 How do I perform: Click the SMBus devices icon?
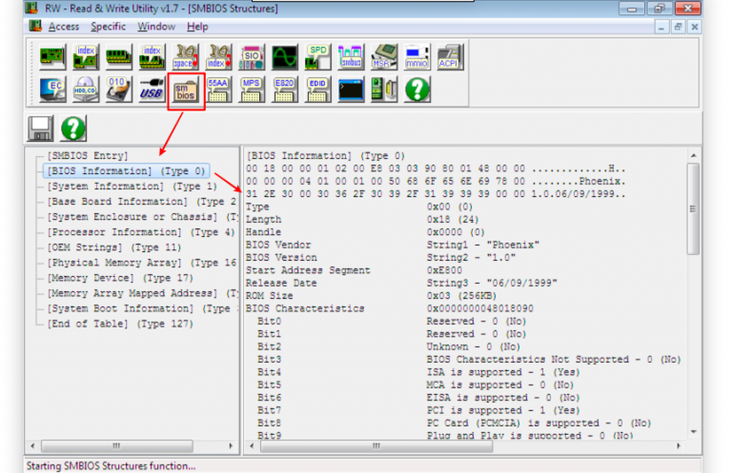click(x=351, y=56)
